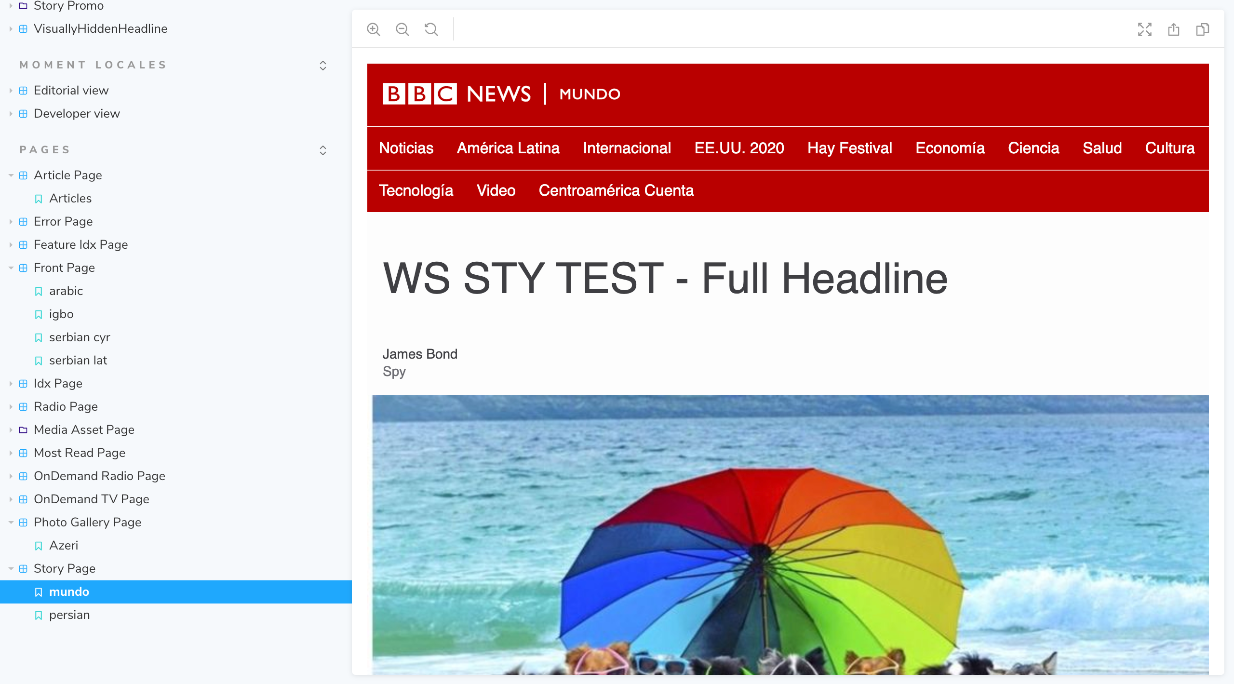Collapse the Story Page tree node

click(11, 569)
